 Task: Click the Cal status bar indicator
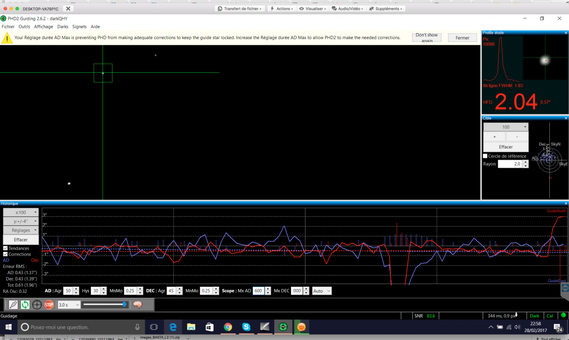click(550, 316)
